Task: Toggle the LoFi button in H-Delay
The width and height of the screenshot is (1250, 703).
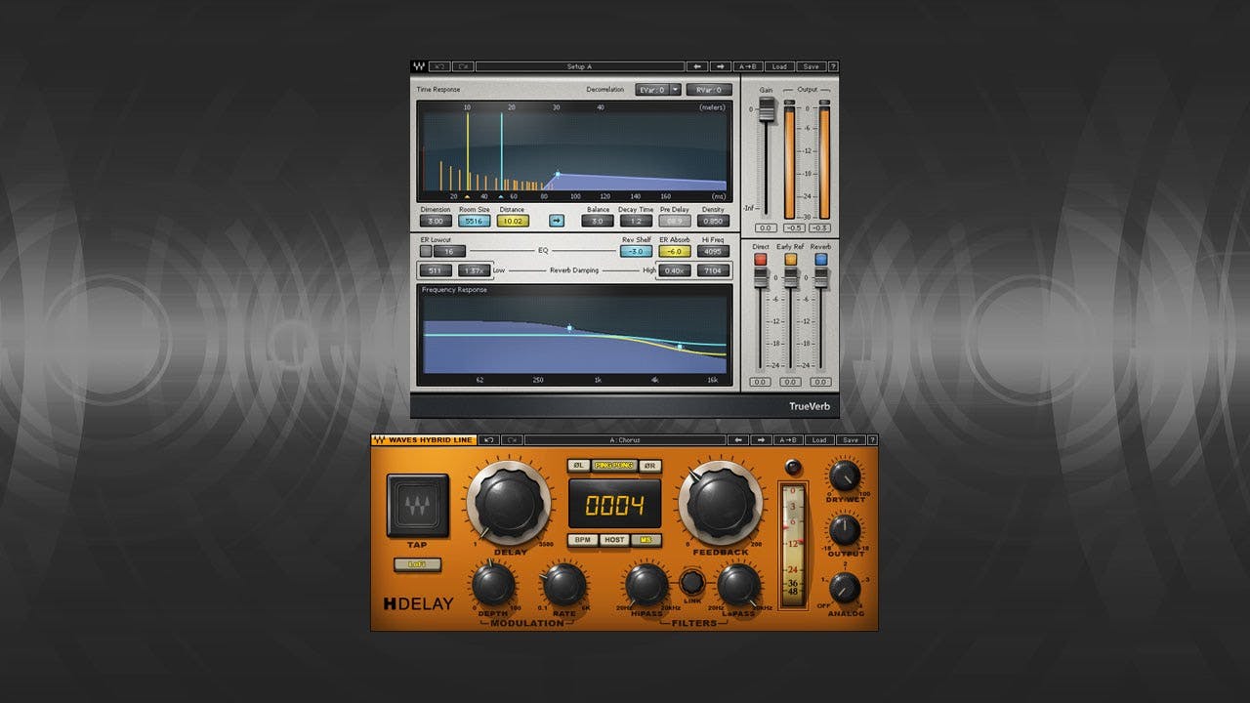Action: coord(417,564)
